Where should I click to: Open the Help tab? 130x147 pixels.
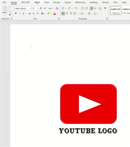[124, 2]
